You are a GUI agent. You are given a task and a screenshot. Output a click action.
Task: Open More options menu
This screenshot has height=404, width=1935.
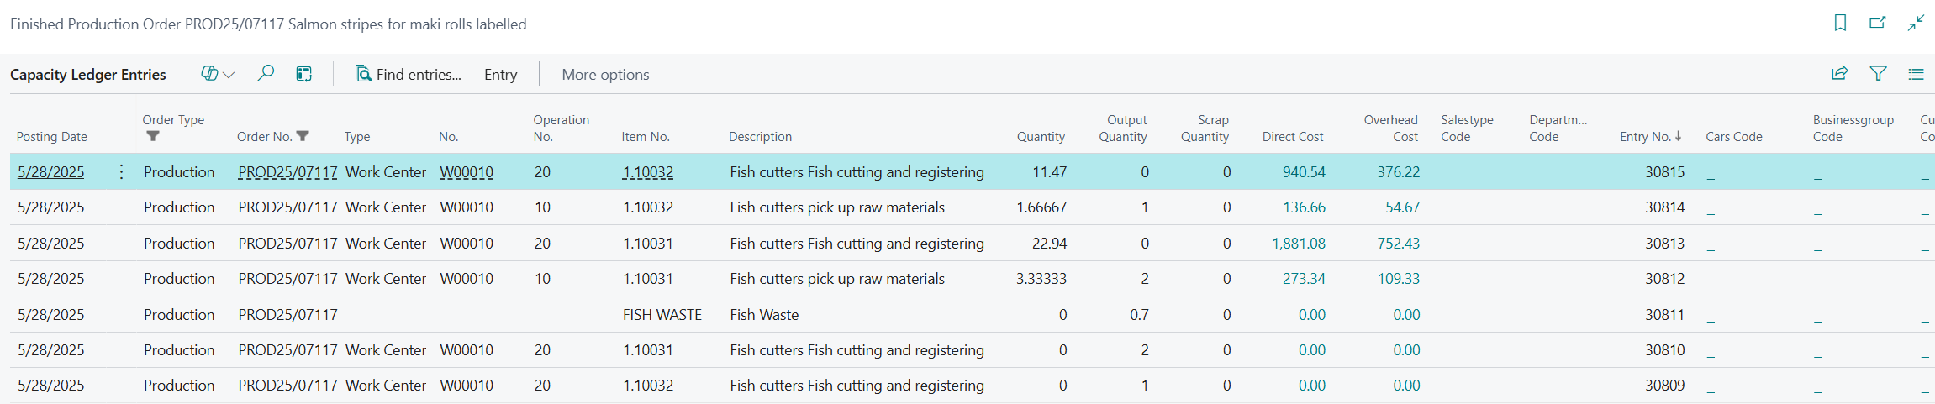click(605, 74)
